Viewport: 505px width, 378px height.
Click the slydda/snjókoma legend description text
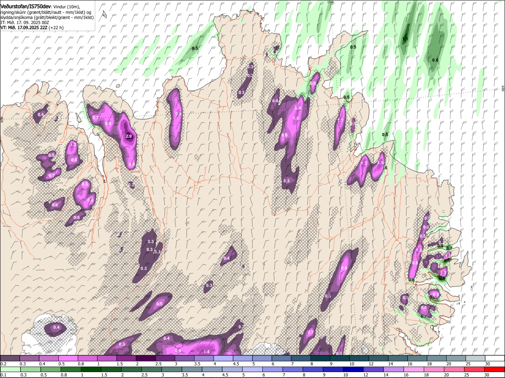(47, 17)
